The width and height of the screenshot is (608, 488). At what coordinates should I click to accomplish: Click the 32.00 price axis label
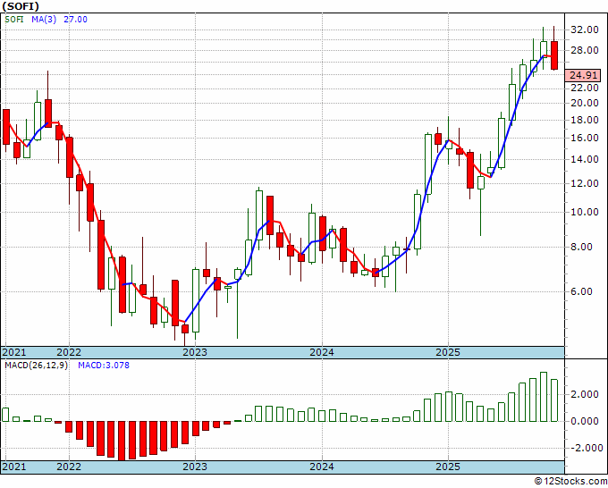tap(584, 29)
